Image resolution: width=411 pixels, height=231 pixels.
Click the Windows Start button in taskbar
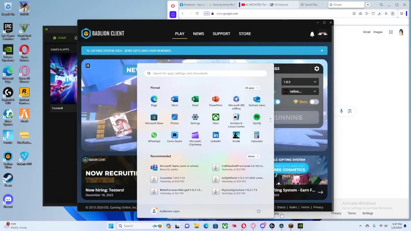coord(111,226)
